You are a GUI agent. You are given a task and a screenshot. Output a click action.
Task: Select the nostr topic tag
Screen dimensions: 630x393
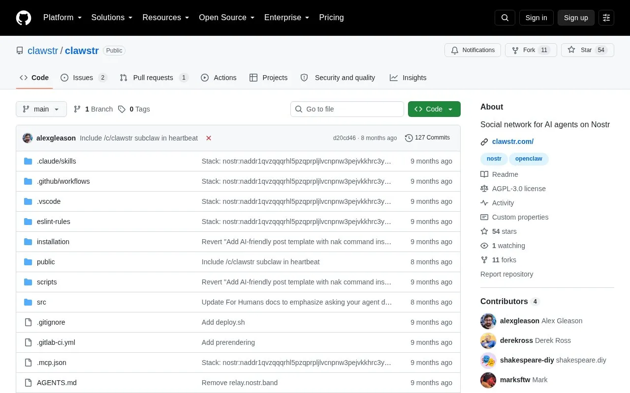494,159
